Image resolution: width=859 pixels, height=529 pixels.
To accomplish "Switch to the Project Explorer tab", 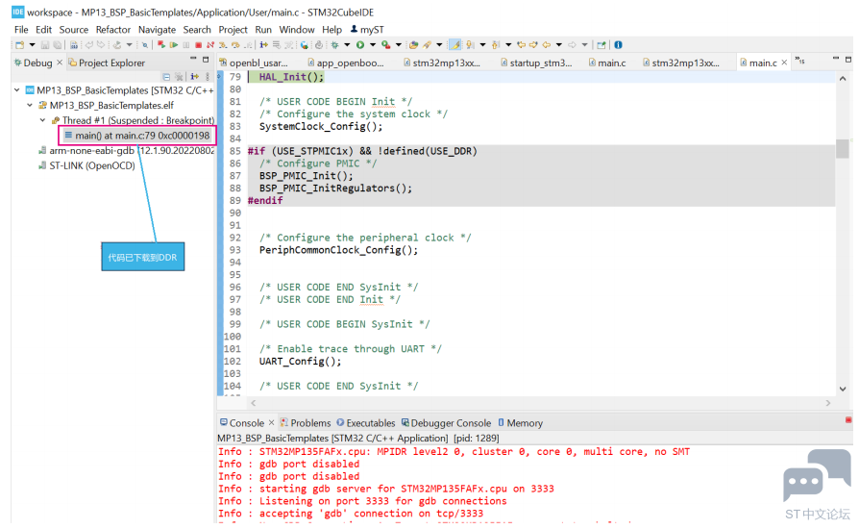I will [107, 63].
